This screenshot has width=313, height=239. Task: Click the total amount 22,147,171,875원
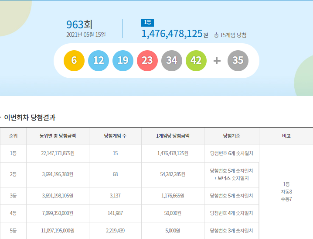point(58,153)
